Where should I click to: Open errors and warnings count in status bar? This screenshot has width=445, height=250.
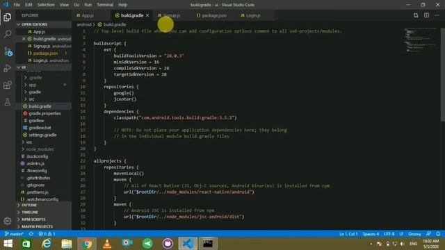47,234
